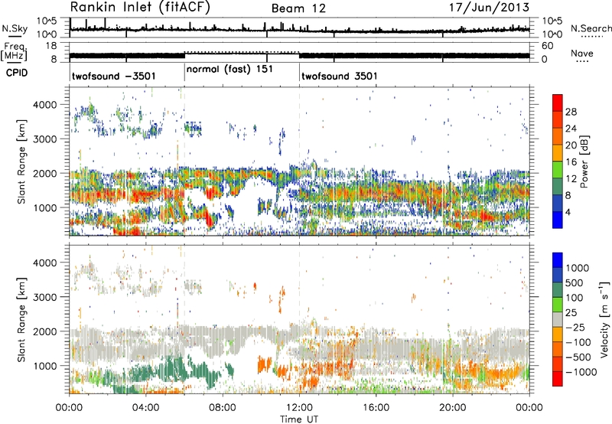Viewport: 612px width, 424px height.
Task: Click the '4000' tick label on the power panel
Action: [x=44, y=105]
